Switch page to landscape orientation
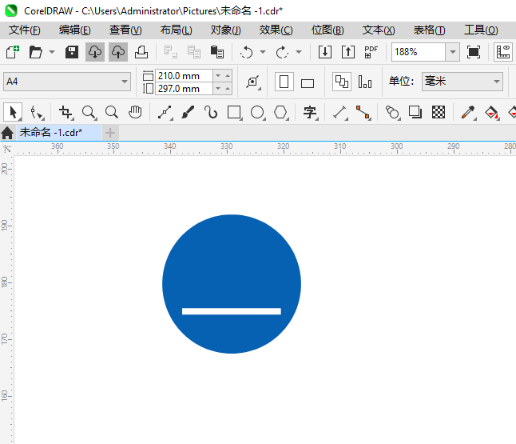 (308, 82)
